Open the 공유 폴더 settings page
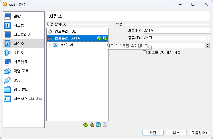Viewport: 213px width, 139px height. [x=24, y=89]
